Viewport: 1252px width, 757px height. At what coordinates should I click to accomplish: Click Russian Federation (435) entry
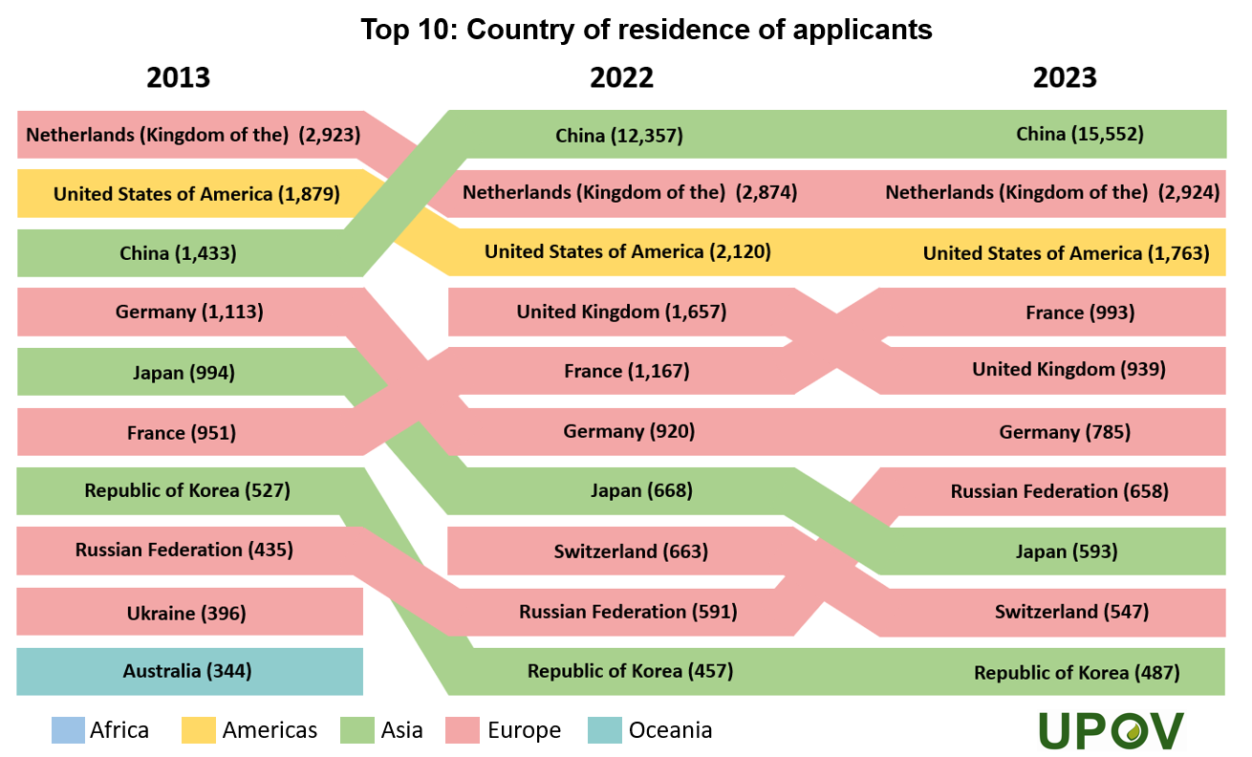pyautogui.click(x=184, y=551)
